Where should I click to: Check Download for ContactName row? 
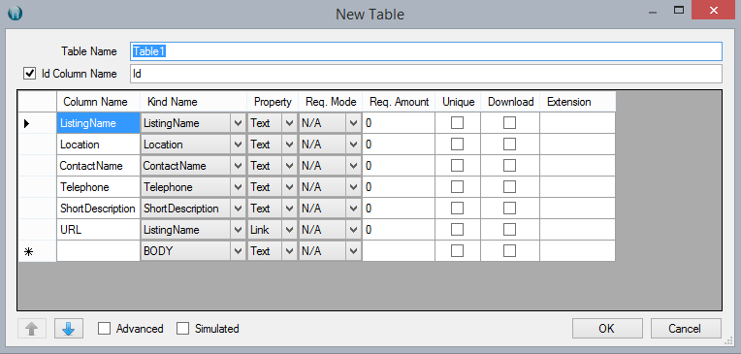[x=509, y=166]
